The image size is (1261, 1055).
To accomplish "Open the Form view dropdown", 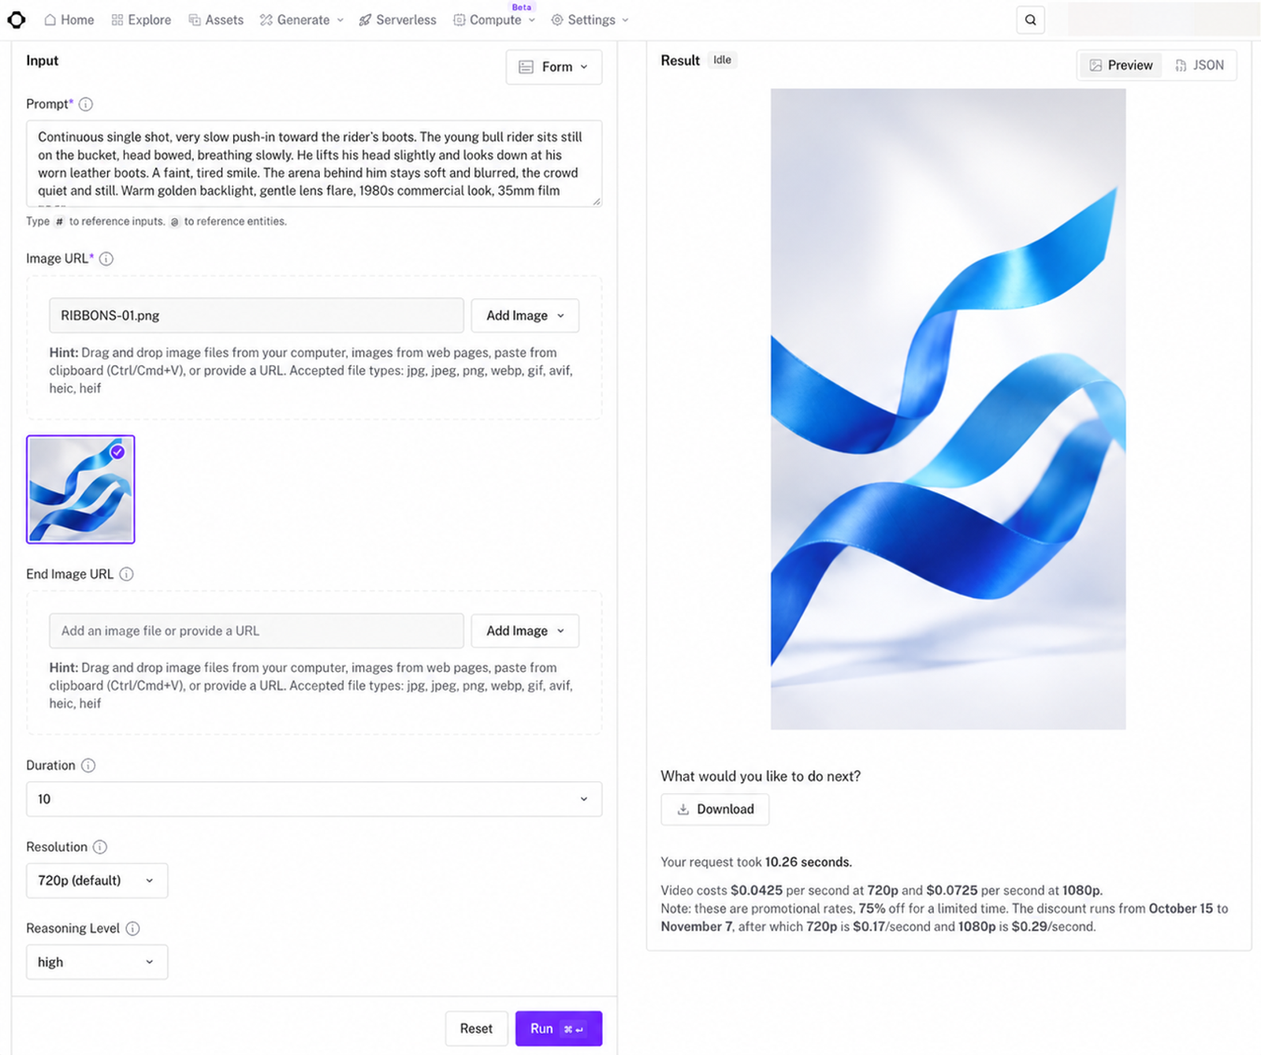I will [x=554, y=67].
